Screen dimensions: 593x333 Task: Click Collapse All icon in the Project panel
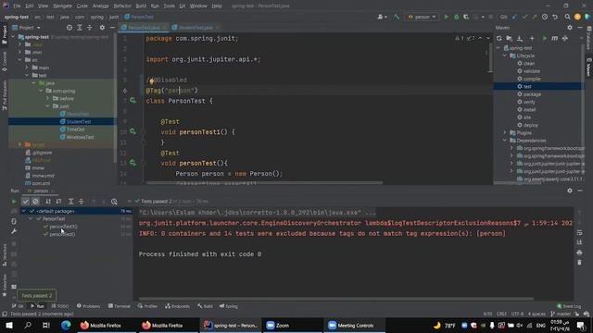point(90,28)
